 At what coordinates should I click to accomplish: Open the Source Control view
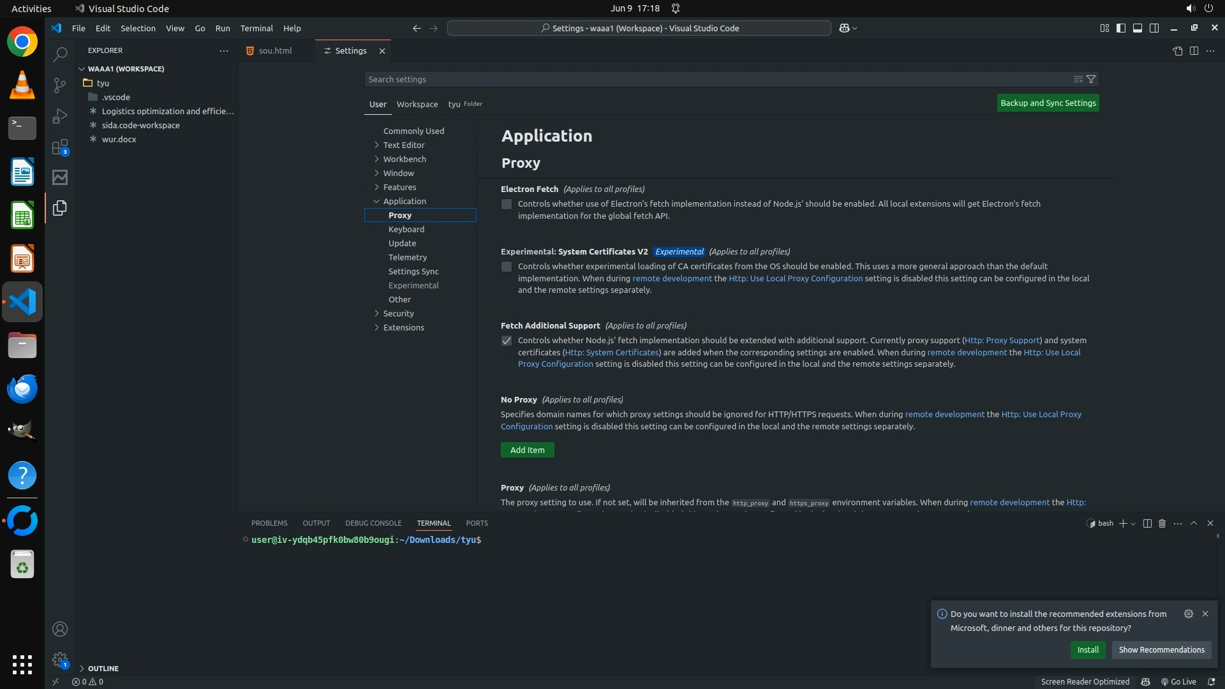(60, 85)
